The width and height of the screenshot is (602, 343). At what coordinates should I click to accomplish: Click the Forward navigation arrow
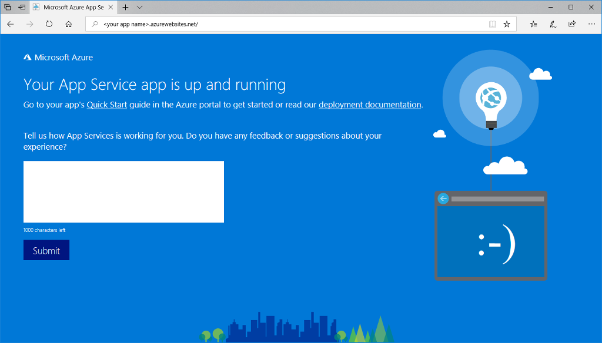[x=30, y=24]
